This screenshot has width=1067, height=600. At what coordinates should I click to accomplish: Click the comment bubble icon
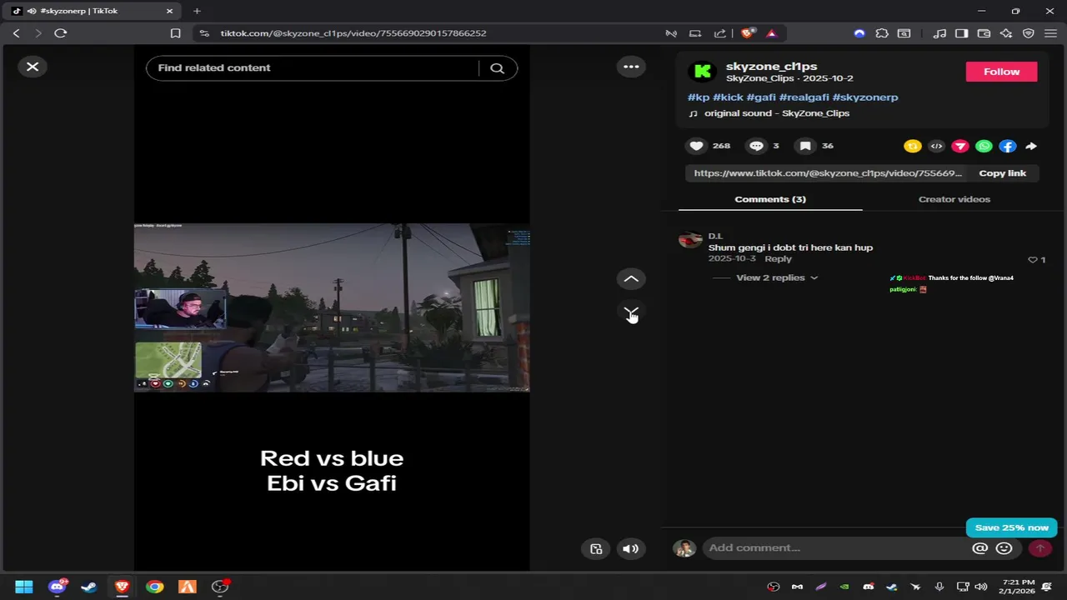point(756,146)
